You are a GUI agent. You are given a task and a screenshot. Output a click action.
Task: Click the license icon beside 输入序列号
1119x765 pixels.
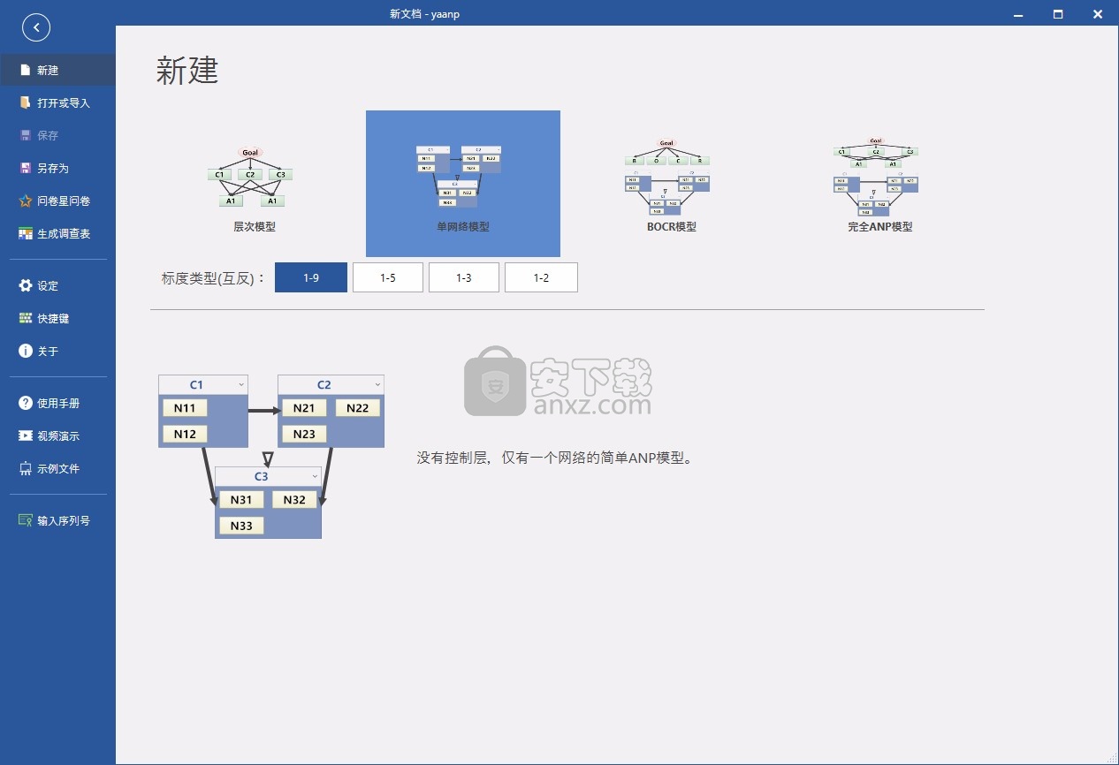26,520
